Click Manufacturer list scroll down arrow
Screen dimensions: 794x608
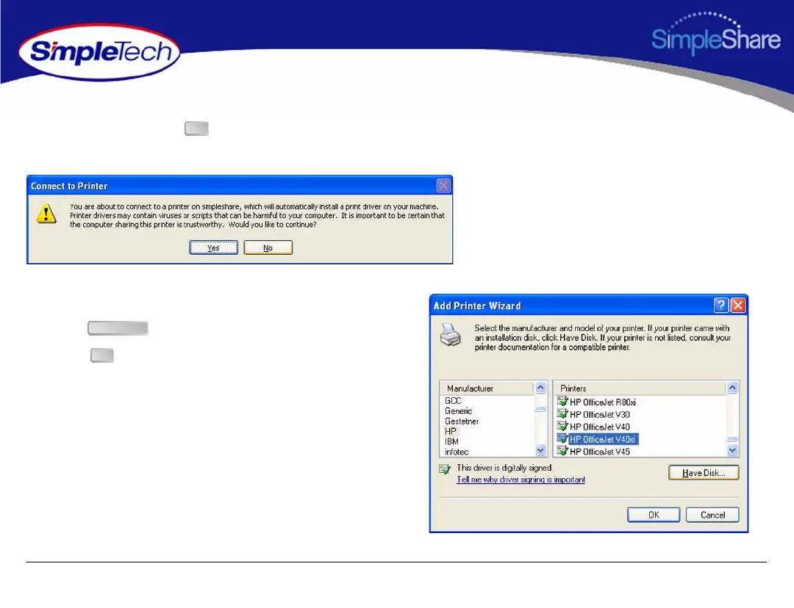coord(540,449)
